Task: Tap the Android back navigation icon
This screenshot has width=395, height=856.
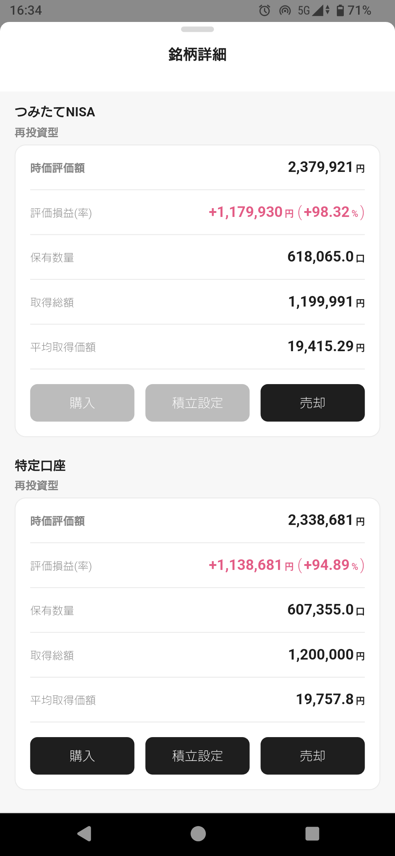Action: (x=84, y=834)
